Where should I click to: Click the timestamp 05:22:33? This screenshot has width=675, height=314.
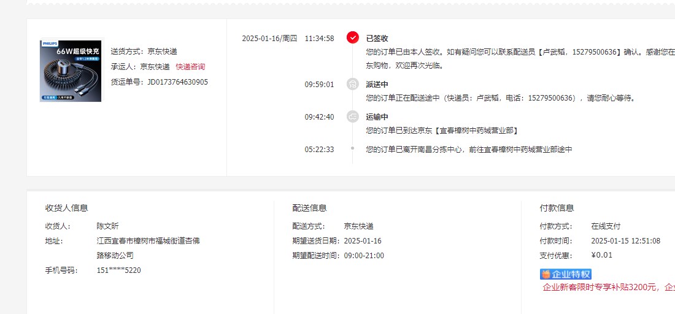click(320, 149)
